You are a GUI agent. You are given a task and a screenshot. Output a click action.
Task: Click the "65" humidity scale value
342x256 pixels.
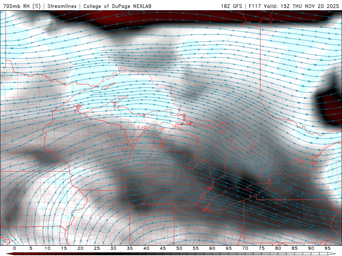(x=229, y=248)
